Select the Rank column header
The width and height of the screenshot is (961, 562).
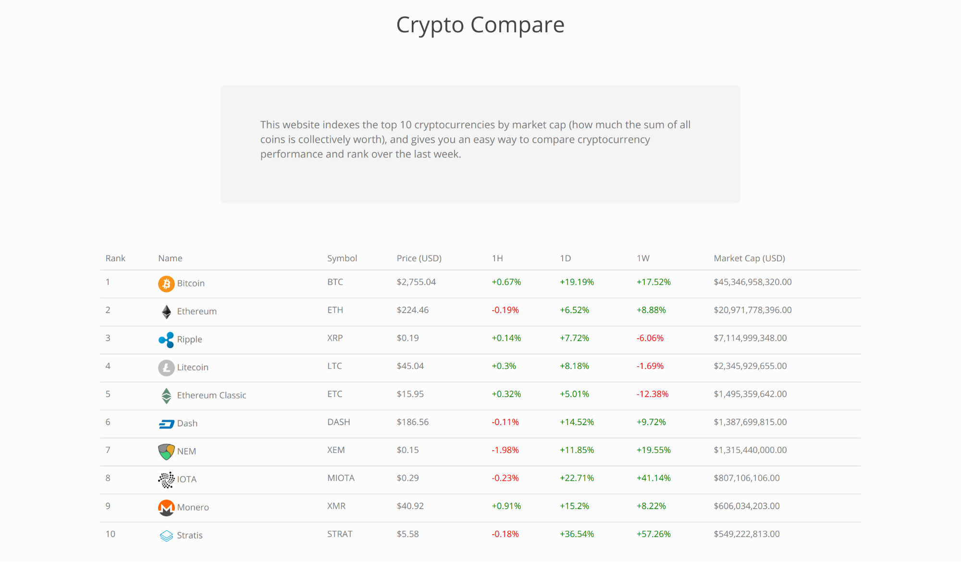pos(115,258)
